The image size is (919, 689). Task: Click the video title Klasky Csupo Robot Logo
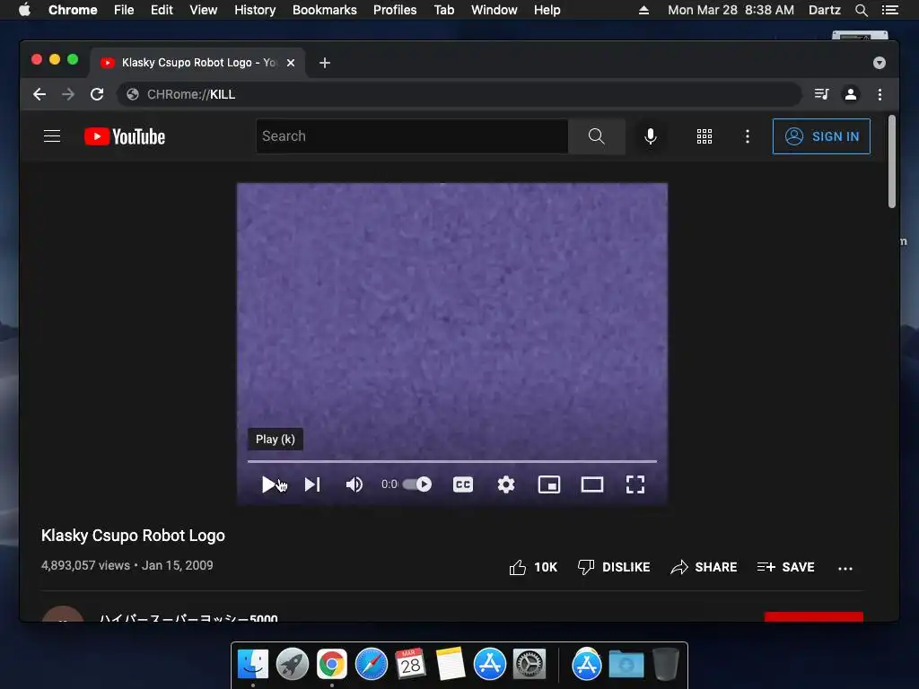pyautogui.click(x=133, y=536)
